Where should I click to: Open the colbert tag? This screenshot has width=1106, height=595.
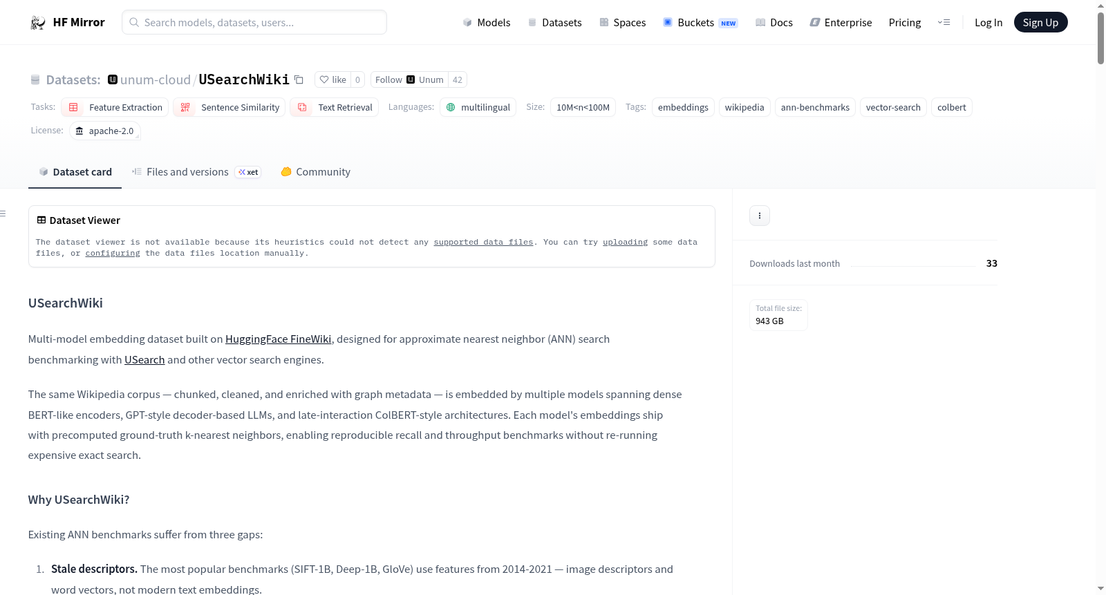952,107
